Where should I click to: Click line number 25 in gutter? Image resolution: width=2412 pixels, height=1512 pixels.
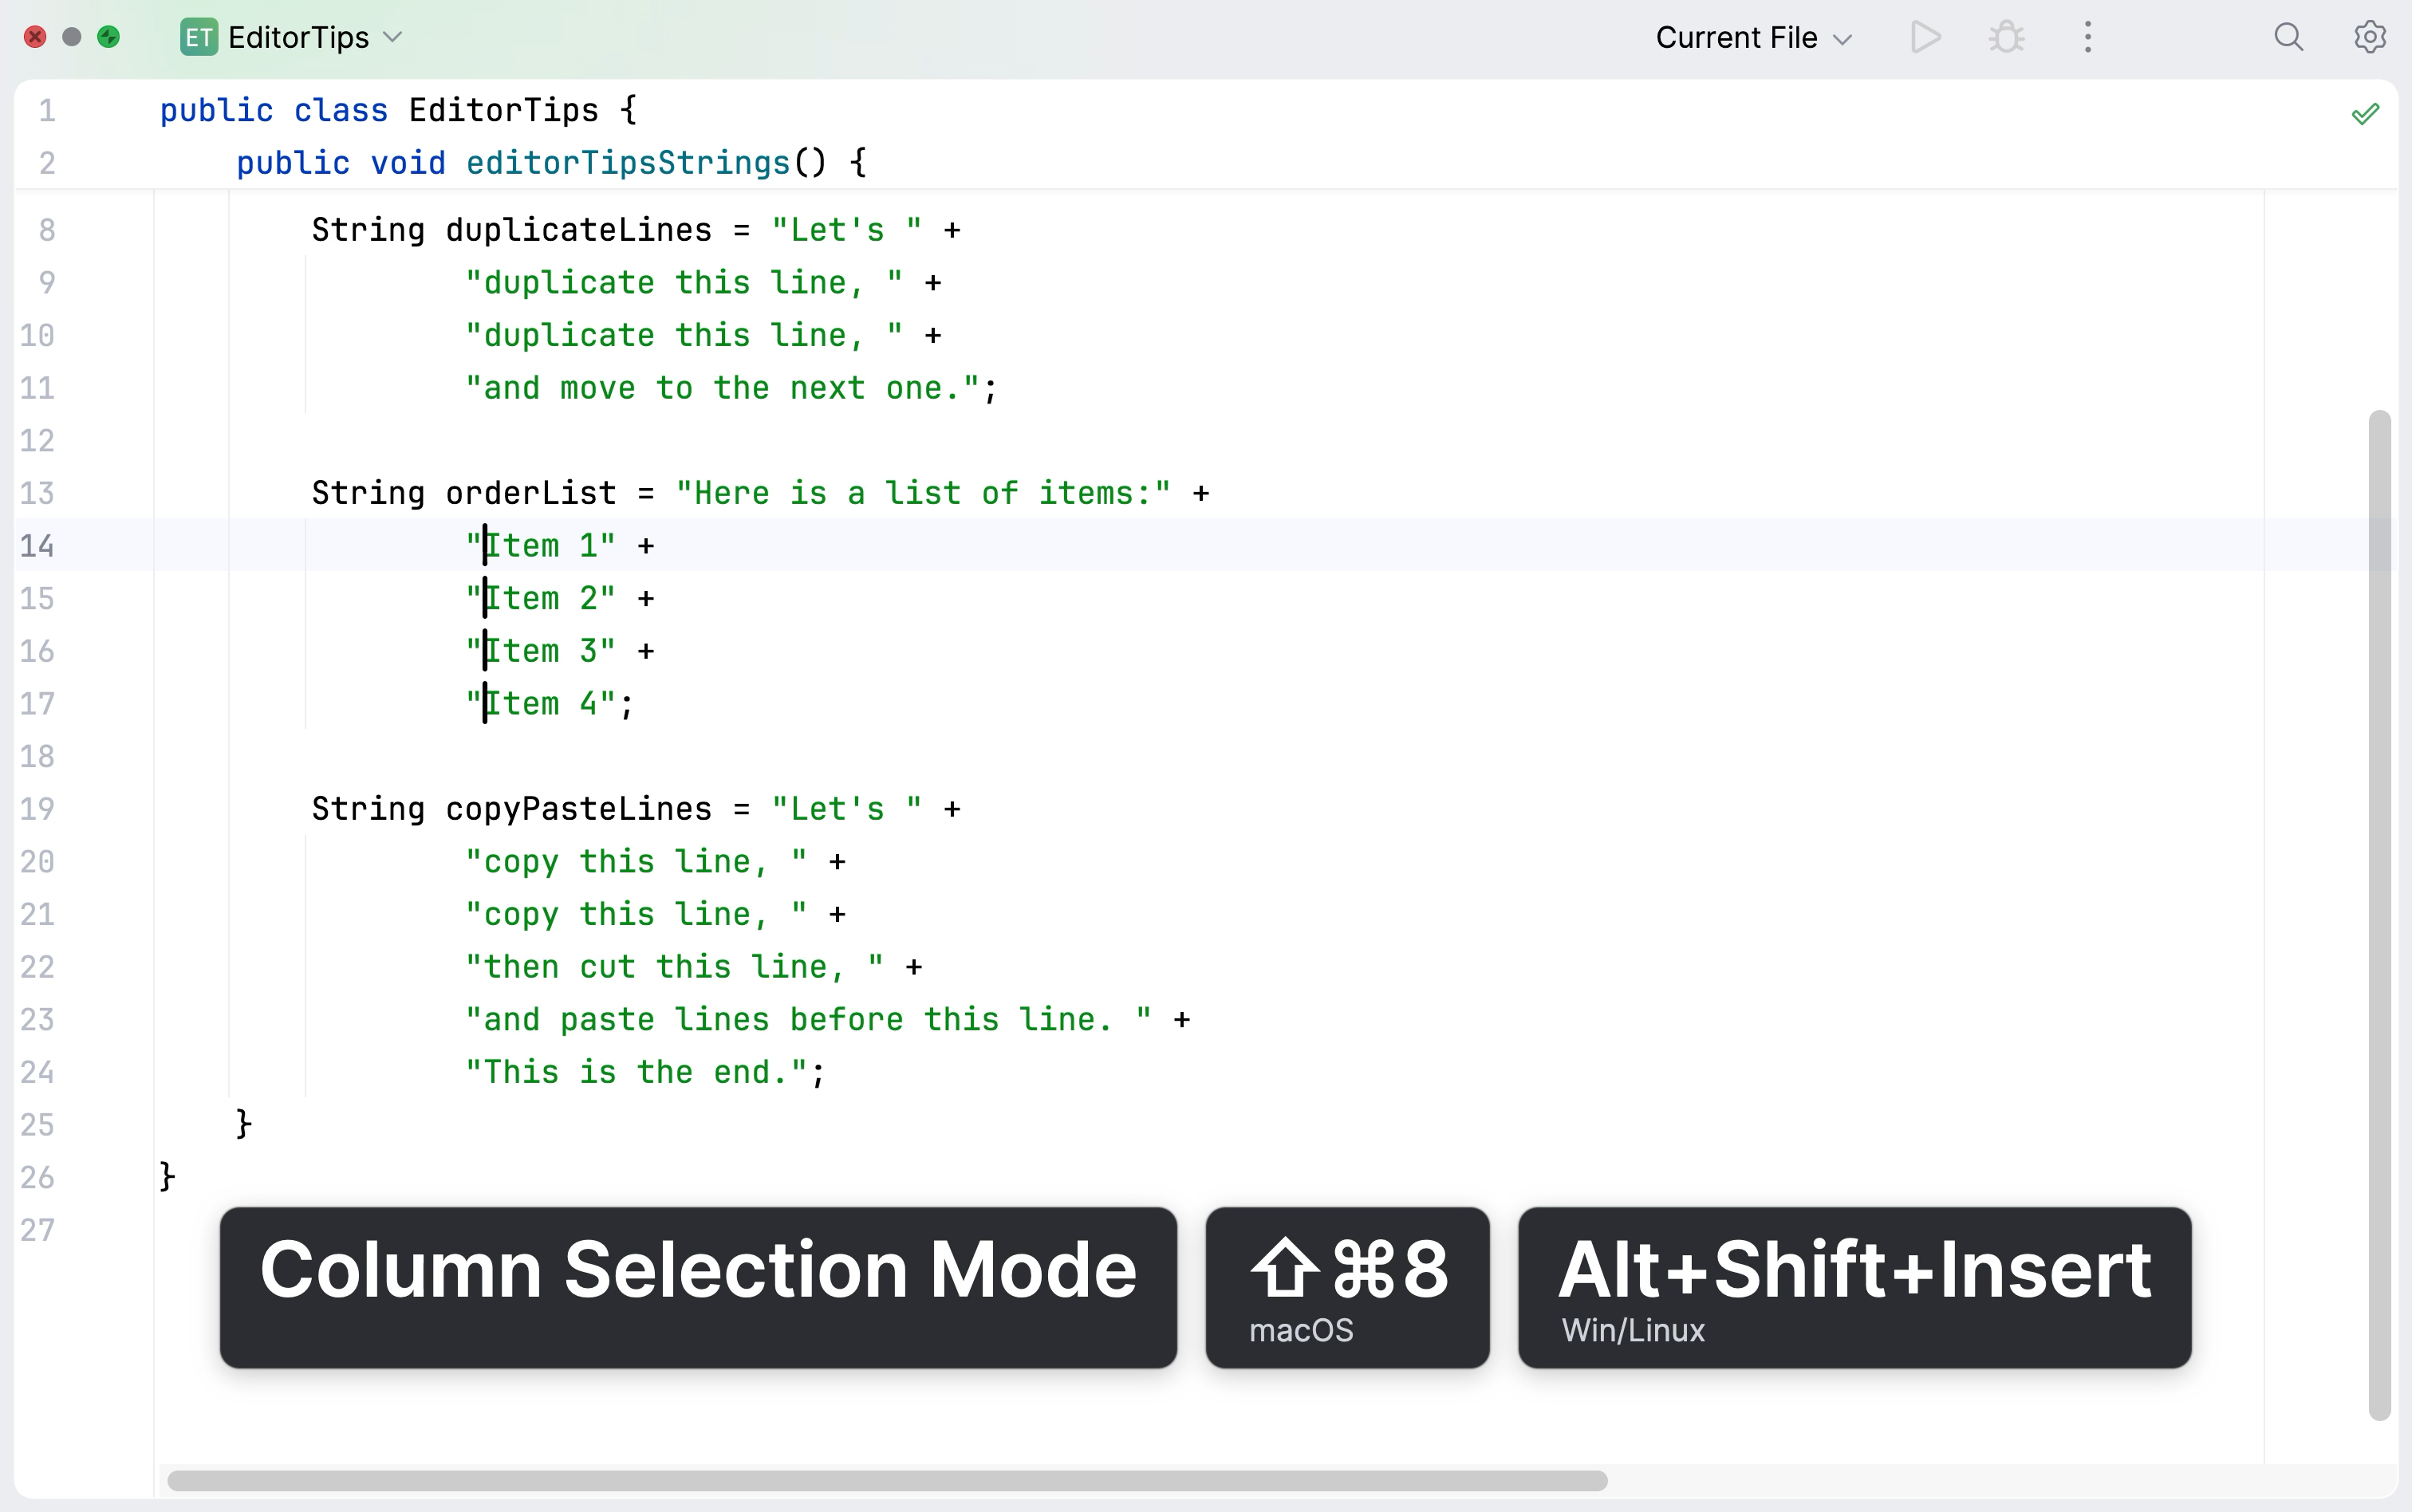coord(37,1124)
